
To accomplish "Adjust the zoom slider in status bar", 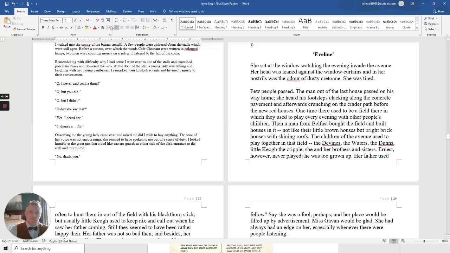I will click(424, 241).
